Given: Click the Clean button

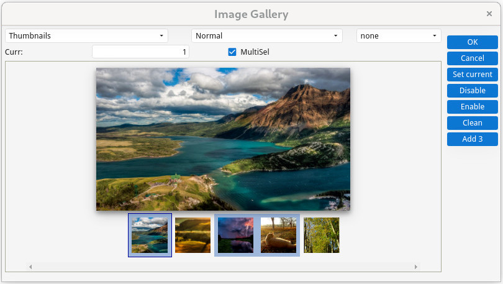Looking at the screenshot, I should pyautogui.click(x=472, y=123).
